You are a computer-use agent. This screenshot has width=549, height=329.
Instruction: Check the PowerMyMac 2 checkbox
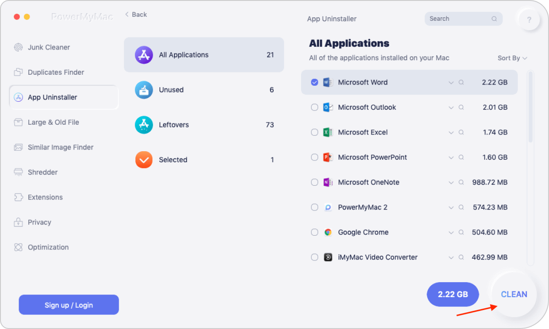point(314,207)
